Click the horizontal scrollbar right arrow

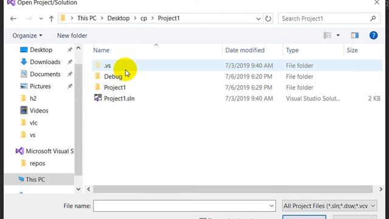coord(381,189)
